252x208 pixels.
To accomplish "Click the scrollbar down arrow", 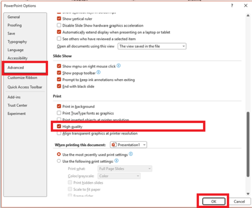I will tap(248, 194).
